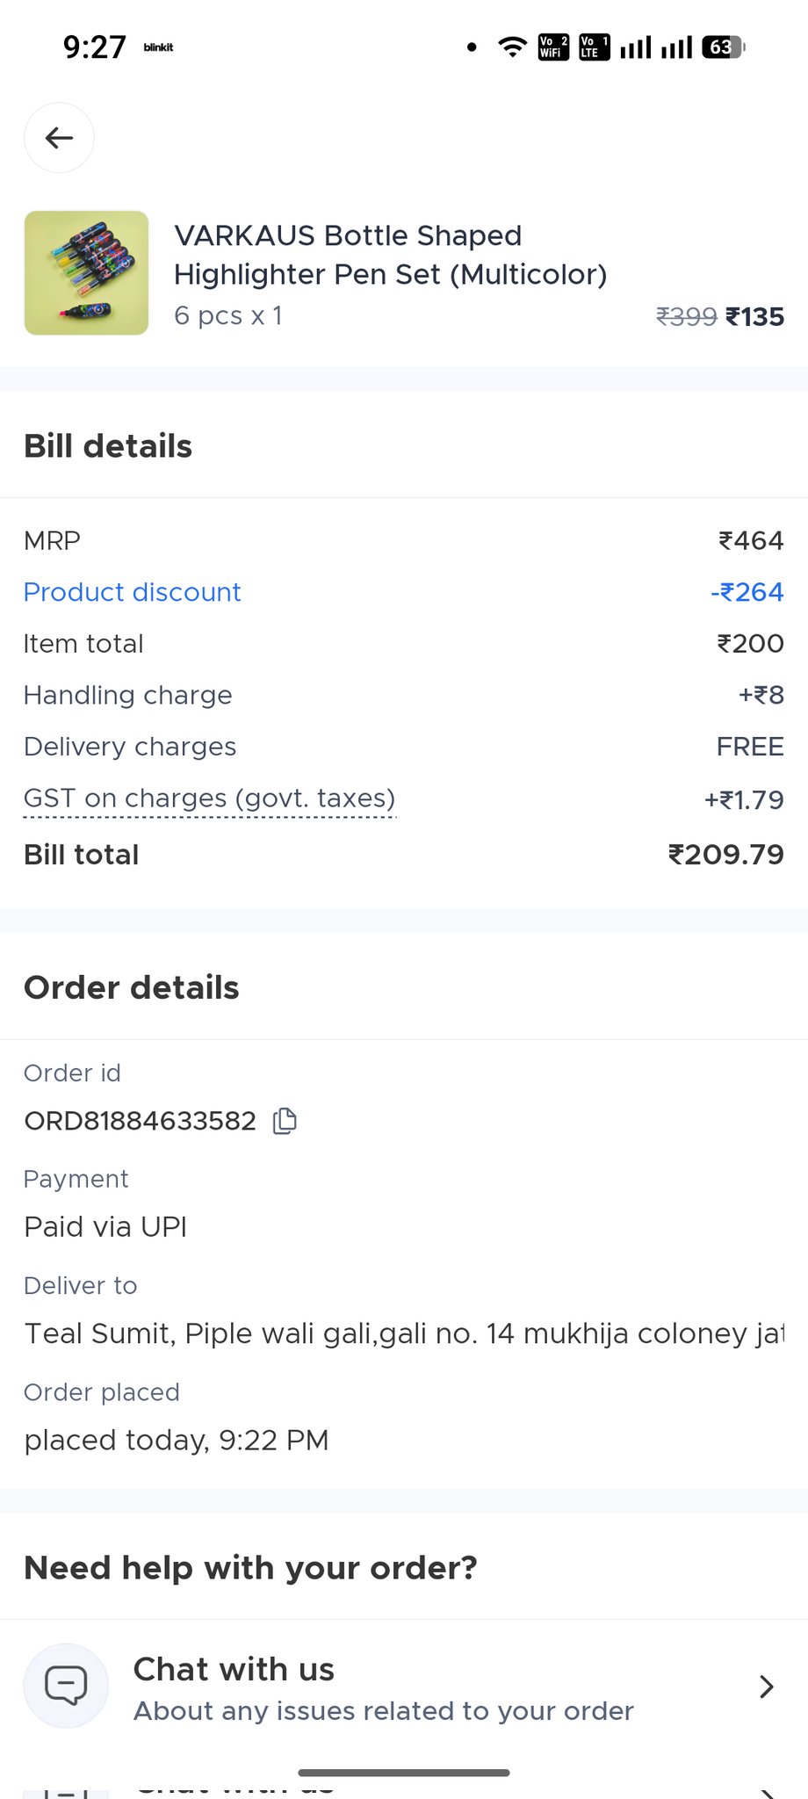808x1799 pixels.
Task: Copy the order ID with copy icon
Action: click(285, 1121)
